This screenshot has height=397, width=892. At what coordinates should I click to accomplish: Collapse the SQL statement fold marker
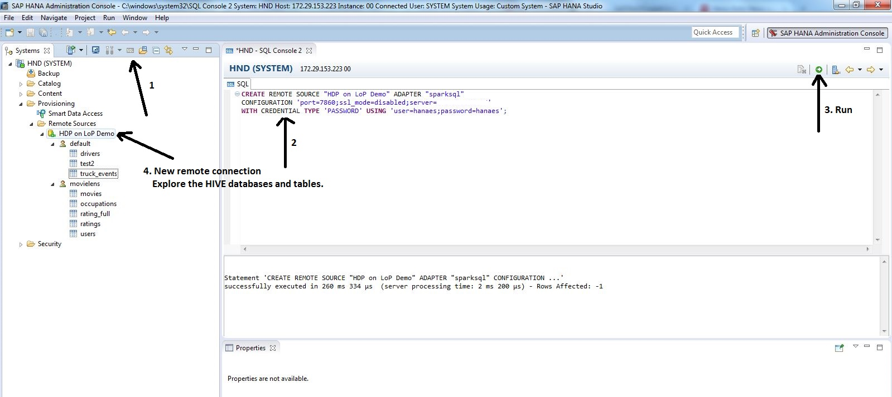(x=237, y=94)
